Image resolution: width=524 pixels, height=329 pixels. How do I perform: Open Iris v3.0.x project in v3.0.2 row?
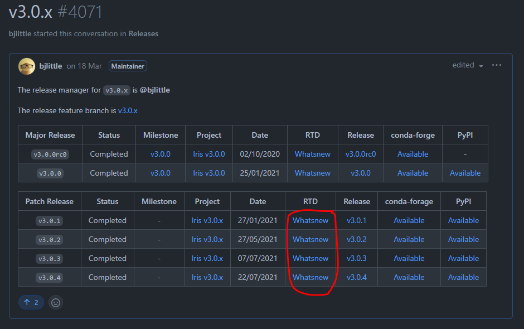pyautogui.click(x=207, y=240)
